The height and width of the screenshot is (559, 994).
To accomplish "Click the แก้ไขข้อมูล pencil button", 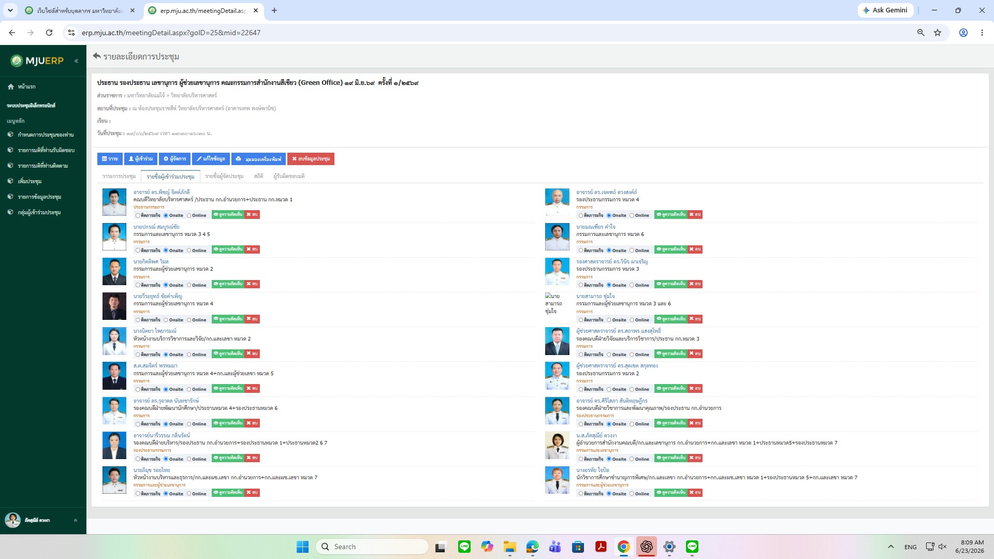I will point(211,159).
